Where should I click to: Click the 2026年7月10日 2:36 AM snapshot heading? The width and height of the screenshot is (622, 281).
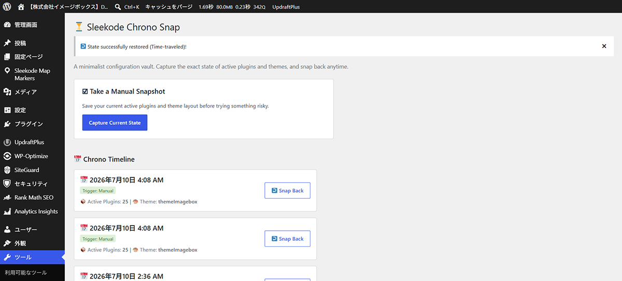coord(126,276)
